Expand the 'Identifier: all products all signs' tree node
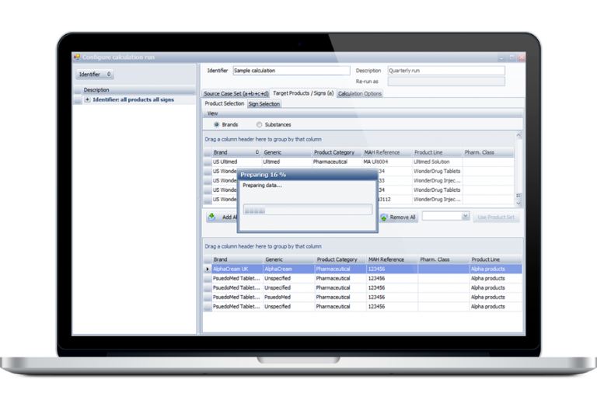 click(87, 99)
